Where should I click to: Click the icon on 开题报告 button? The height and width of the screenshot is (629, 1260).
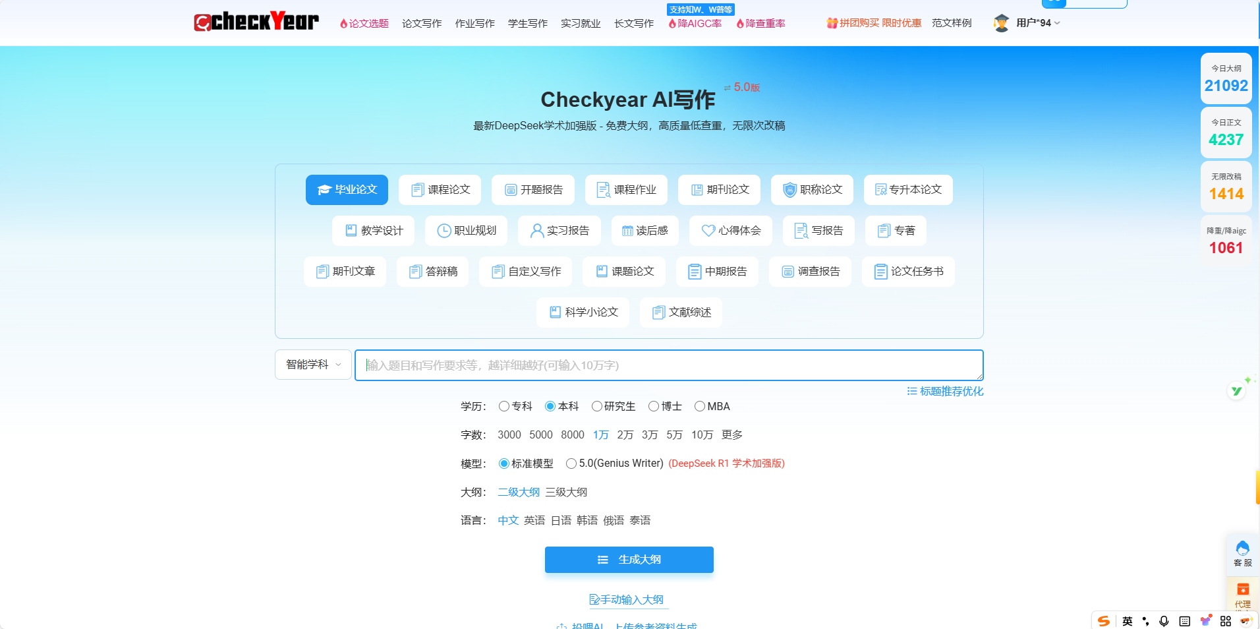pyautogui.click(x=511, y=190)
